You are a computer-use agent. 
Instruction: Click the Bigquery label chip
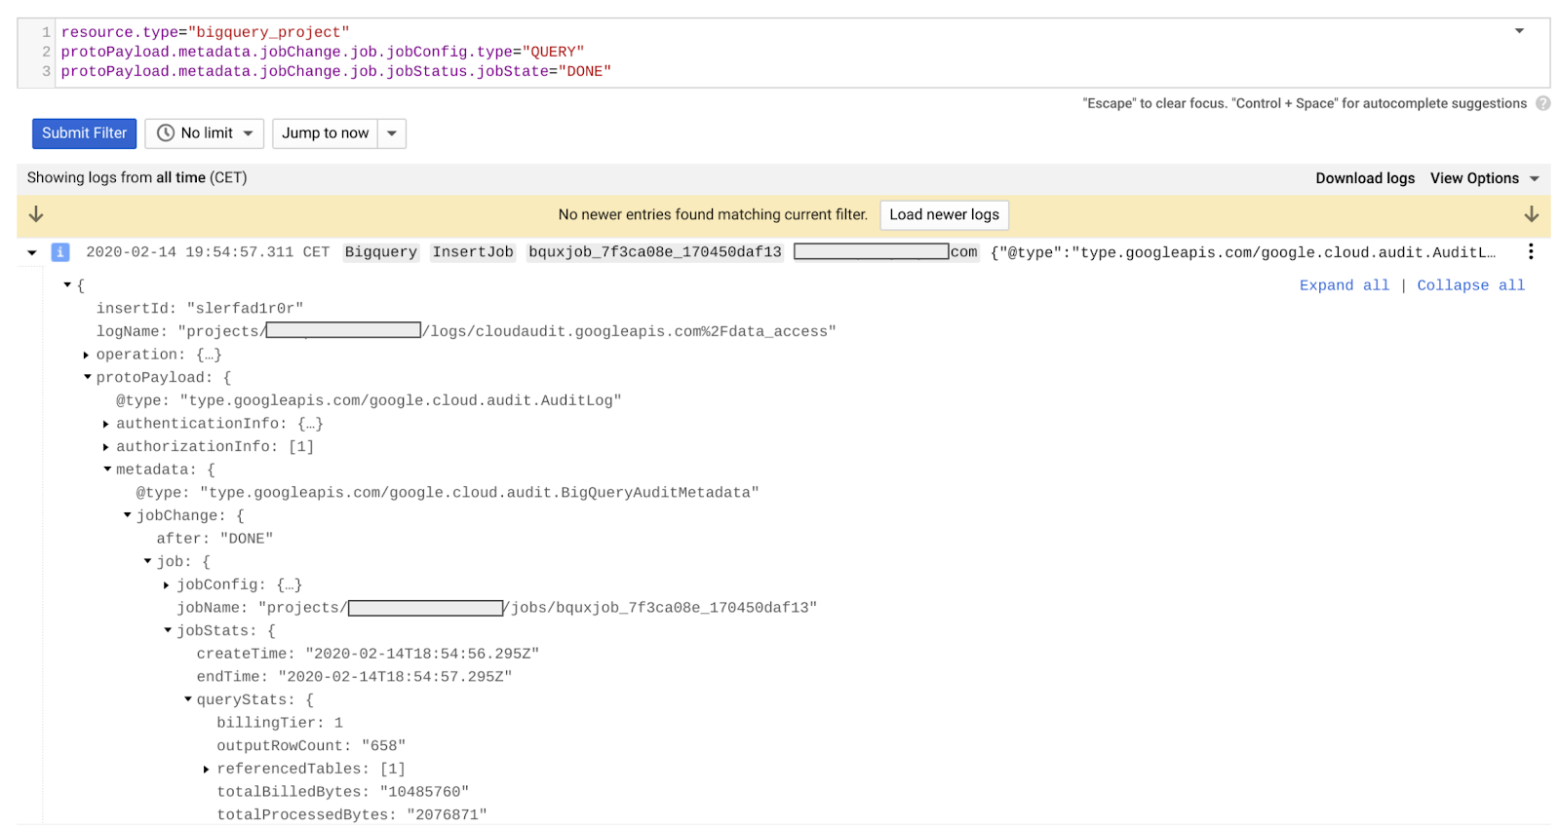tap(381, 252)
